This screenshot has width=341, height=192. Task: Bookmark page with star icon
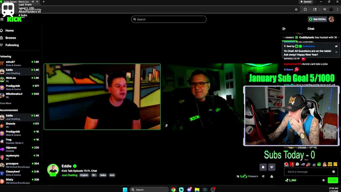[x=296, y=9]
